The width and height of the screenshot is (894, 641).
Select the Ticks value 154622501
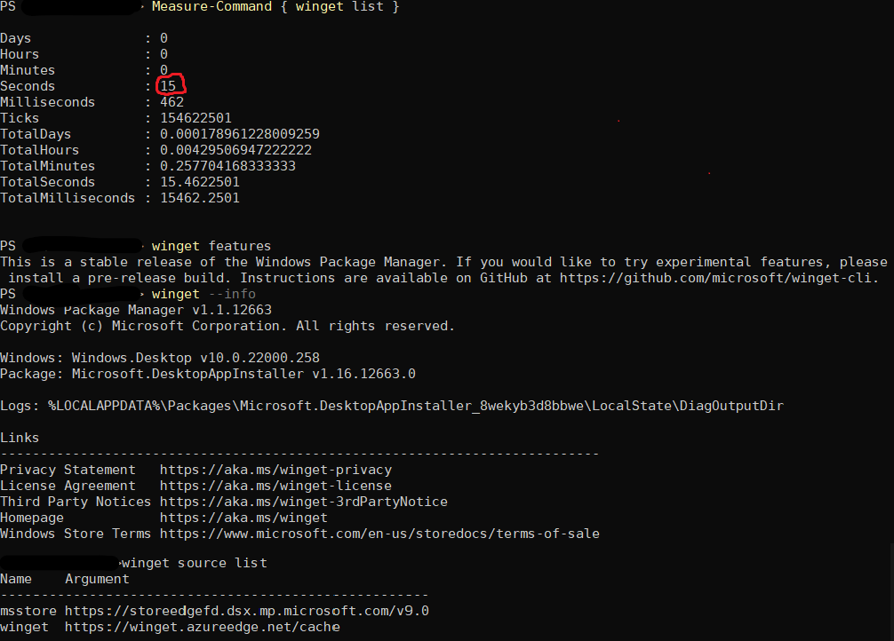pyautogui.click(x=196, y=117)
